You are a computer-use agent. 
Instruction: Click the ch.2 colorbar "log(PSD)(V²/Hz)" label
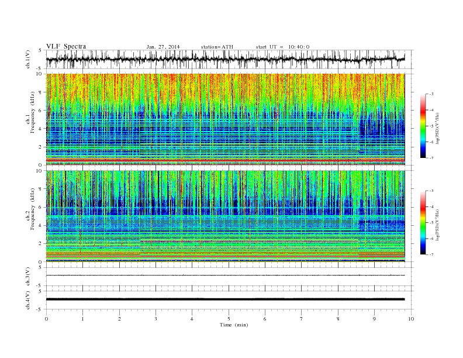438,224
